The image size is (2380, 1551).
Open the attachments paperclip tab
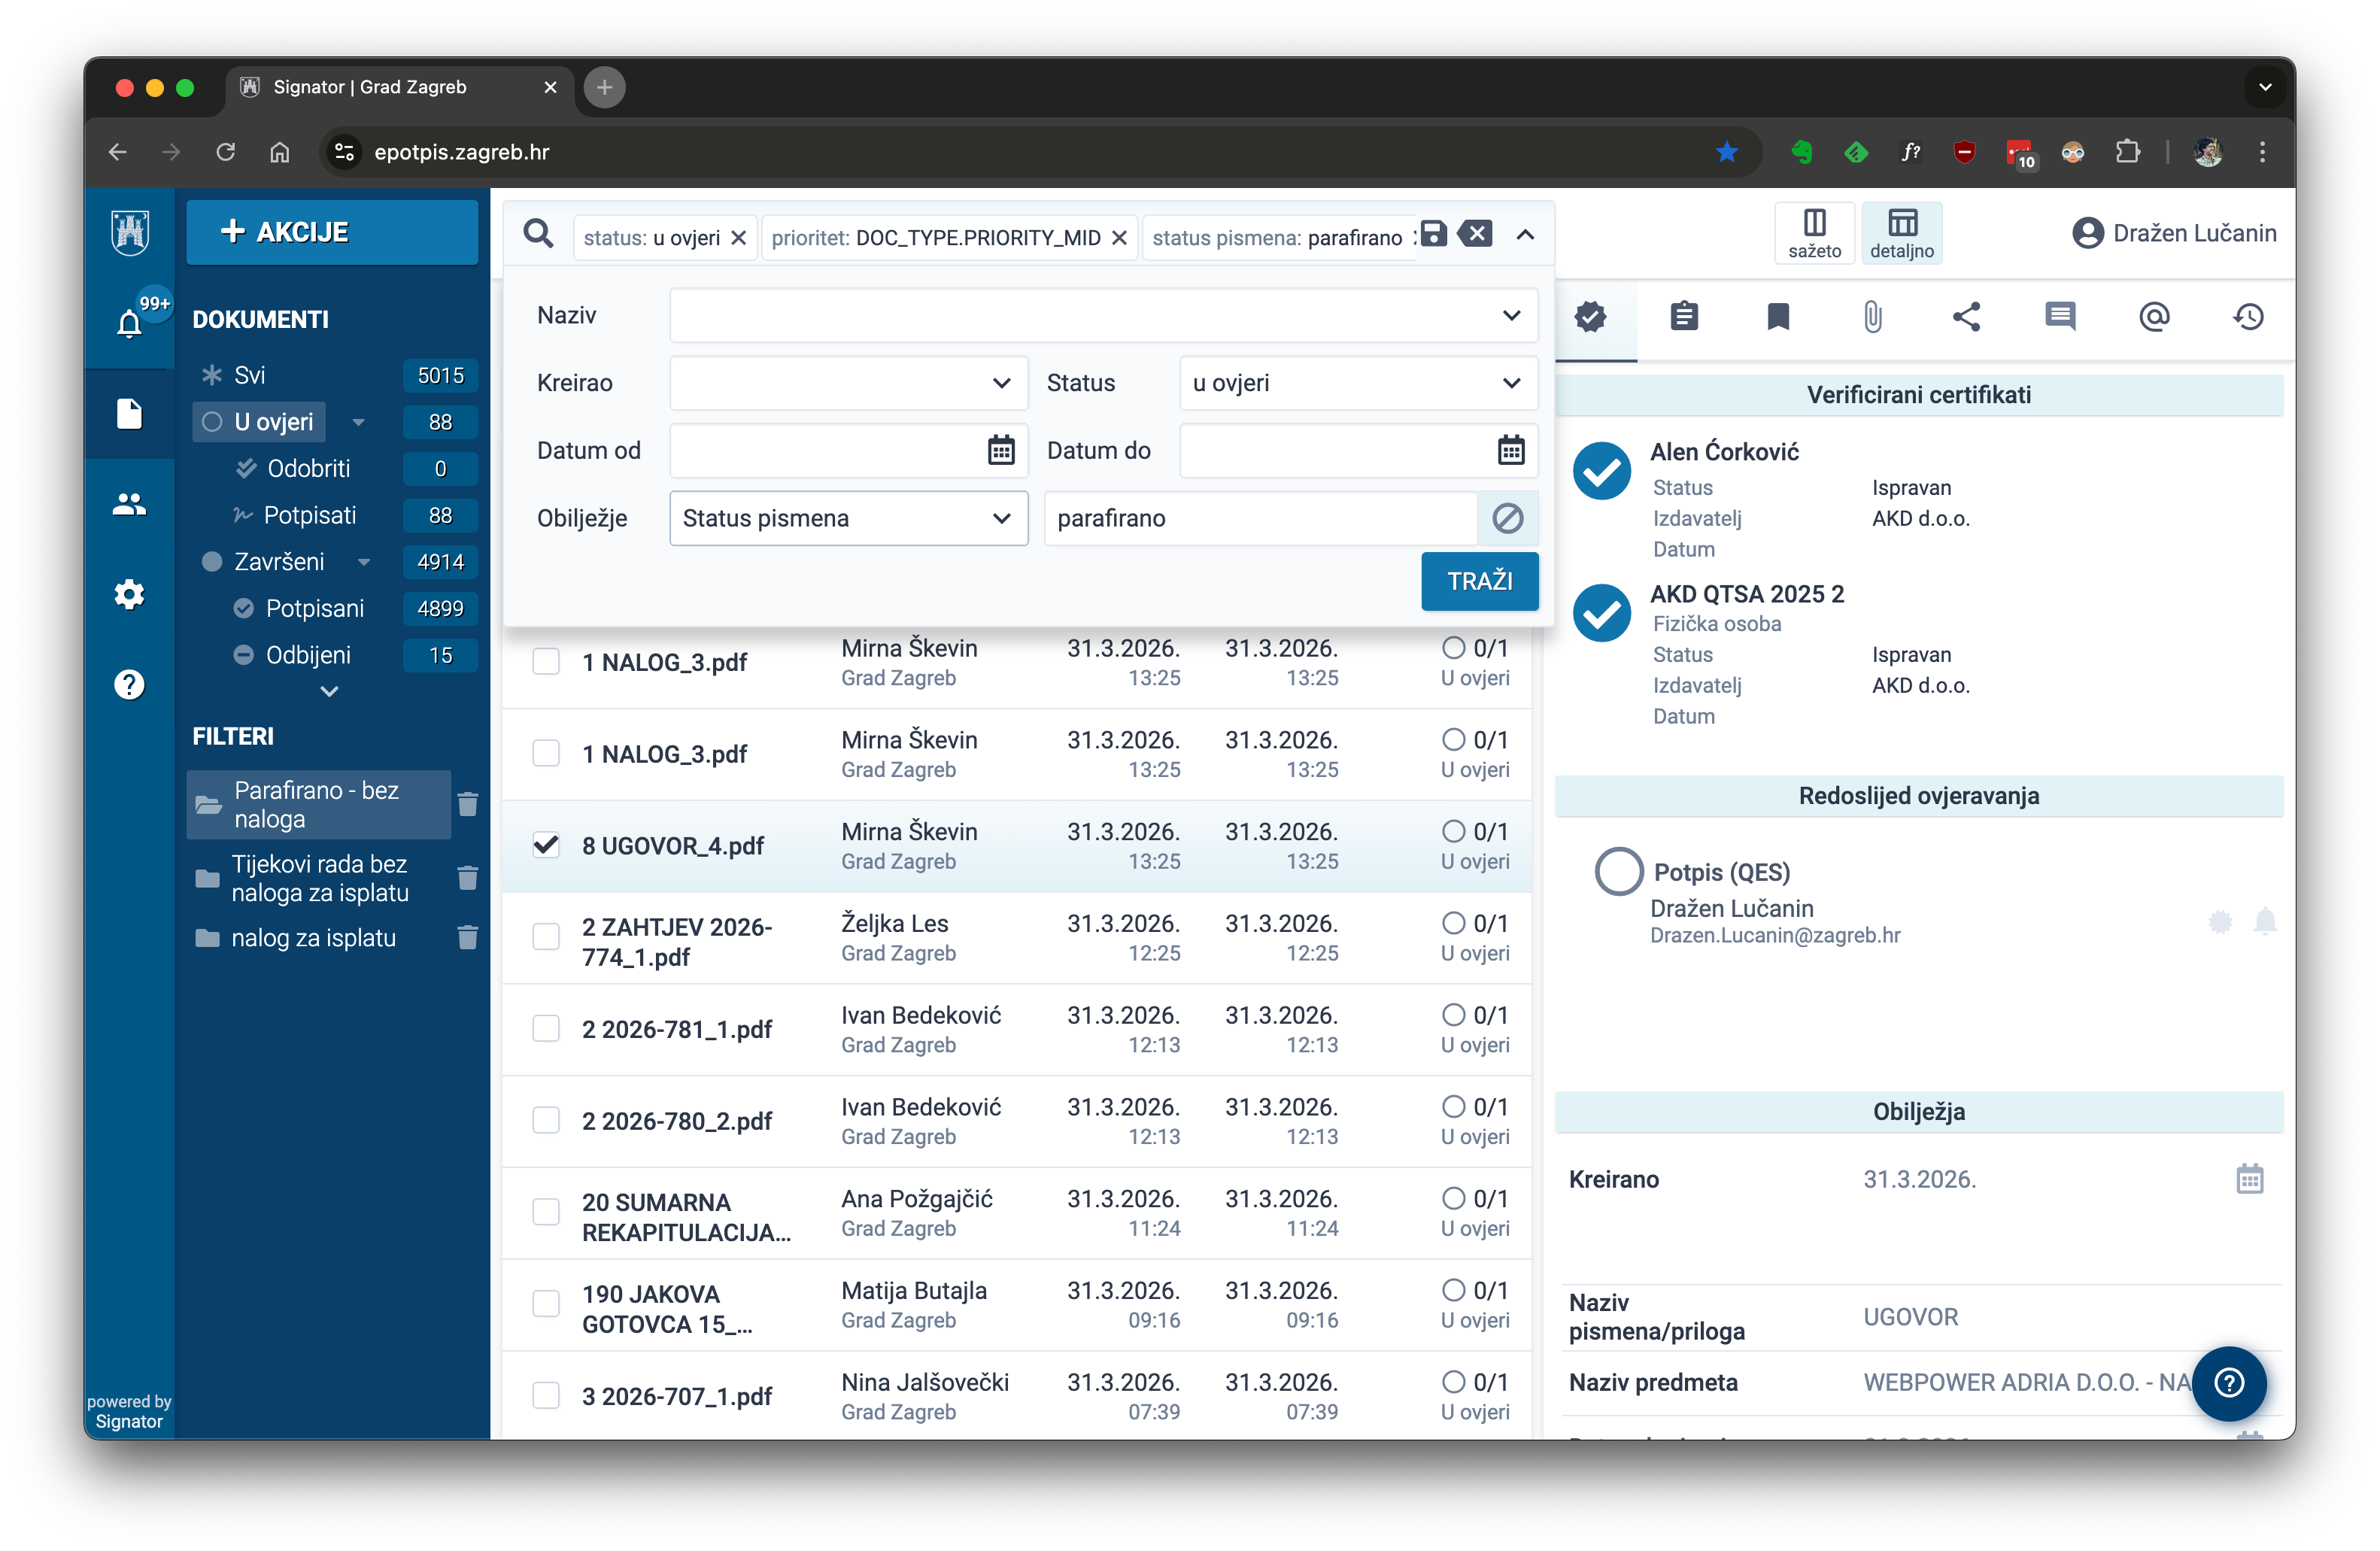click(1872, 317)
